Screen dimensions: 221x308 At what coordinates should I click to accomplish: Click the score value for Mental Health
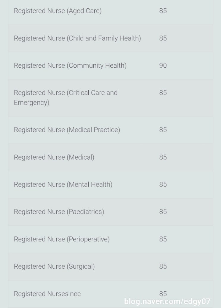(163, 185)
